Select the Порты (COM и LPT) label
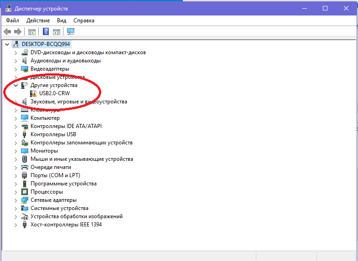358x261 pixels. 55,175
